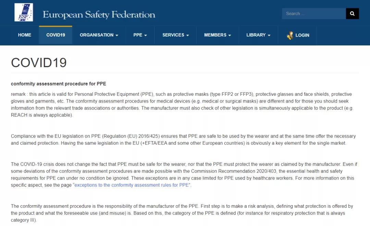The height and width of the screenshot is (226, 370).
Task: Go to the HOME menu item
Action: click(x=25, y=35)
